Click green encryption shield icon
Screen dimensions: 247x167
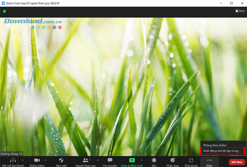click(5, 11)
